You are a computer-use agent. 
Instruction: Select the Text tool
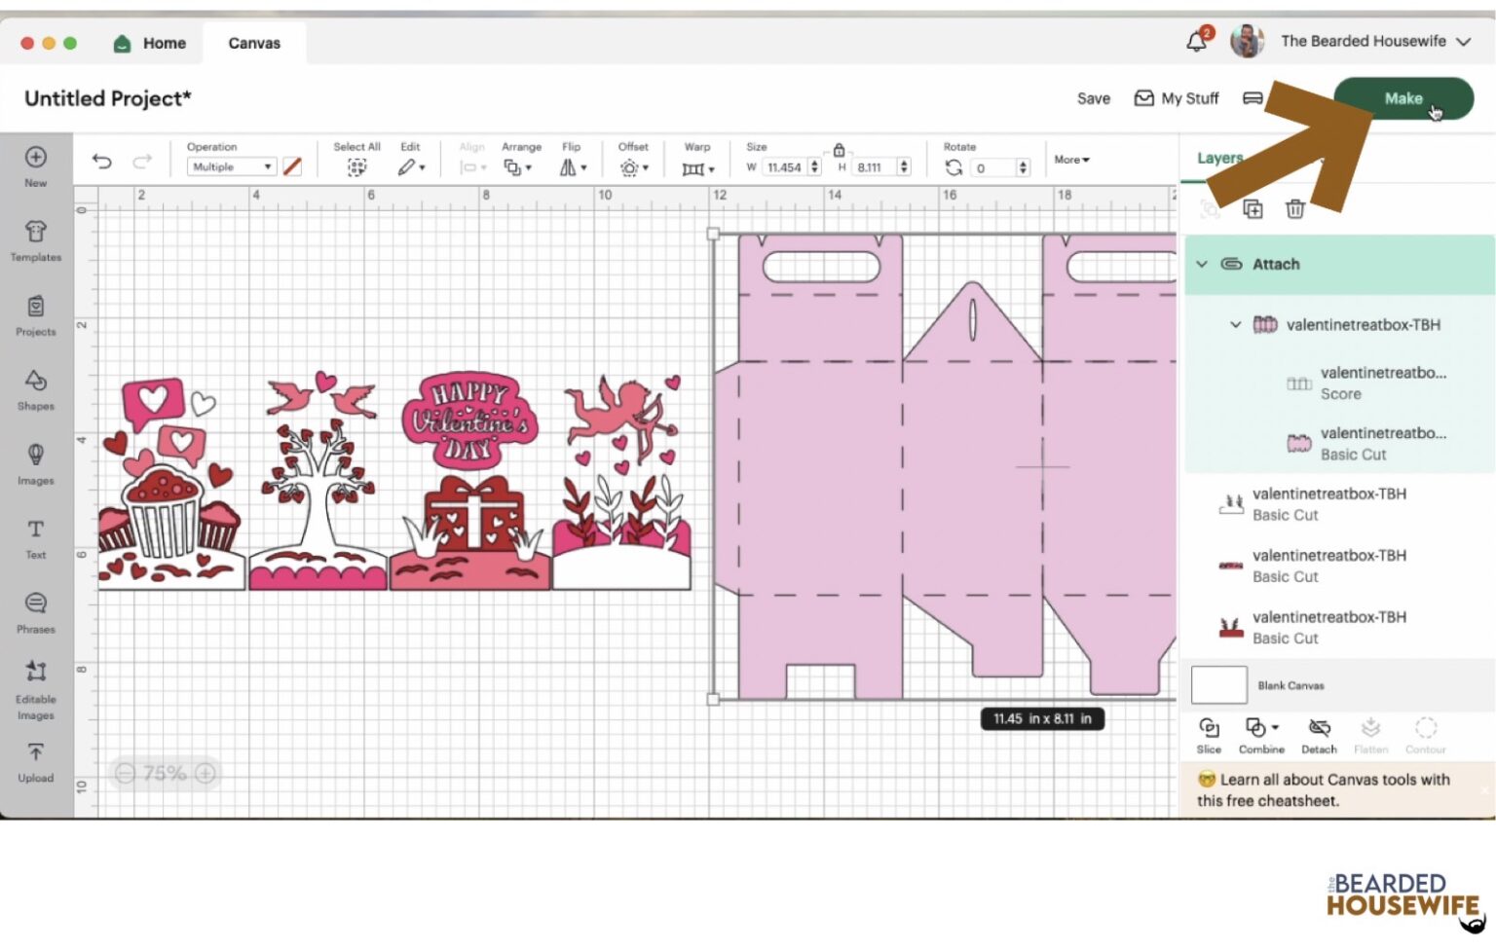(36, 537)
